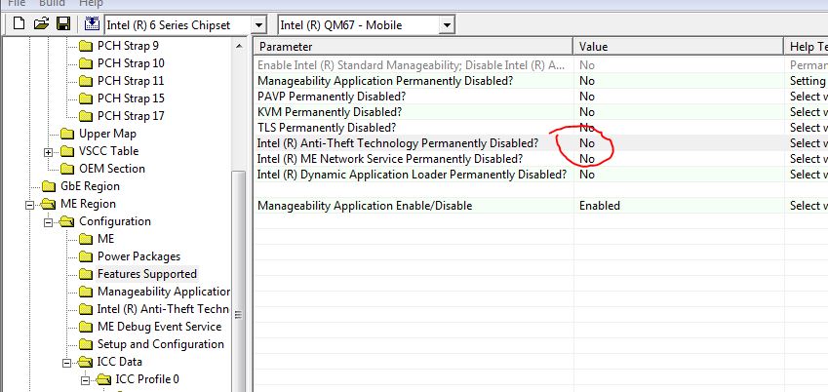828x392 pixels.
Task: Select PCH Strap 11 folder
Action: click(x=131, y=81)
